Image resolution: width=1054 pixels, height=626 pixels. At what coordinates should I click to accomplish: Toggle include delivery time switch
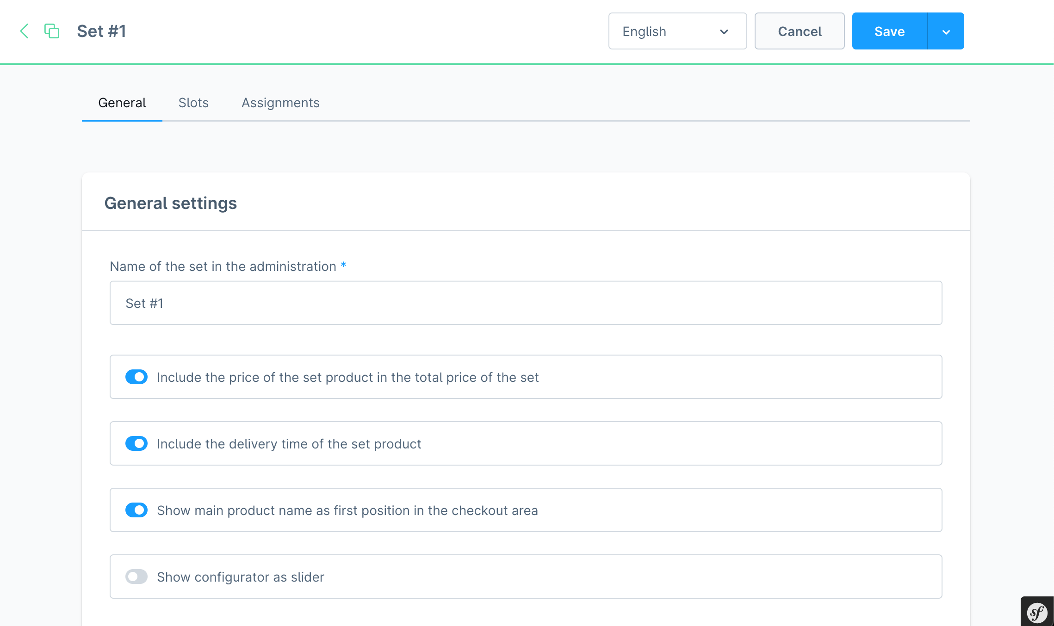136,443
